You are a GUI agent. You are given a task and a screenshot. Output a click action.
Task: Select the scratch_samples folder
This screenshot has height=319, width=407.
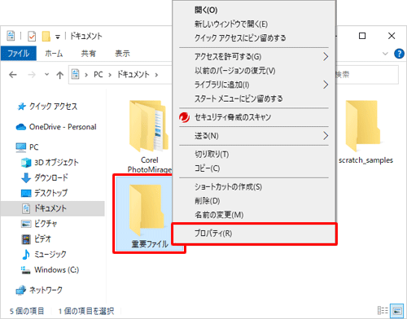[365, 132]
